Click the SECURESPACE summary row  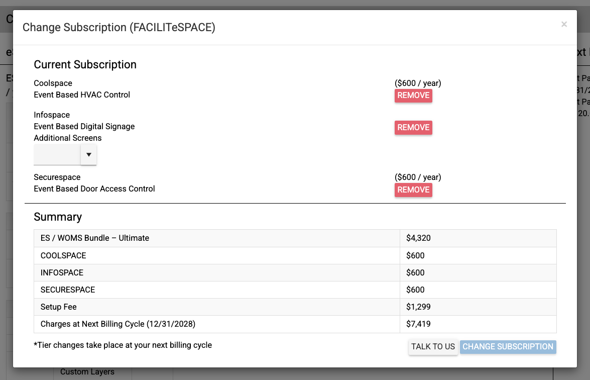click(68, 290)
